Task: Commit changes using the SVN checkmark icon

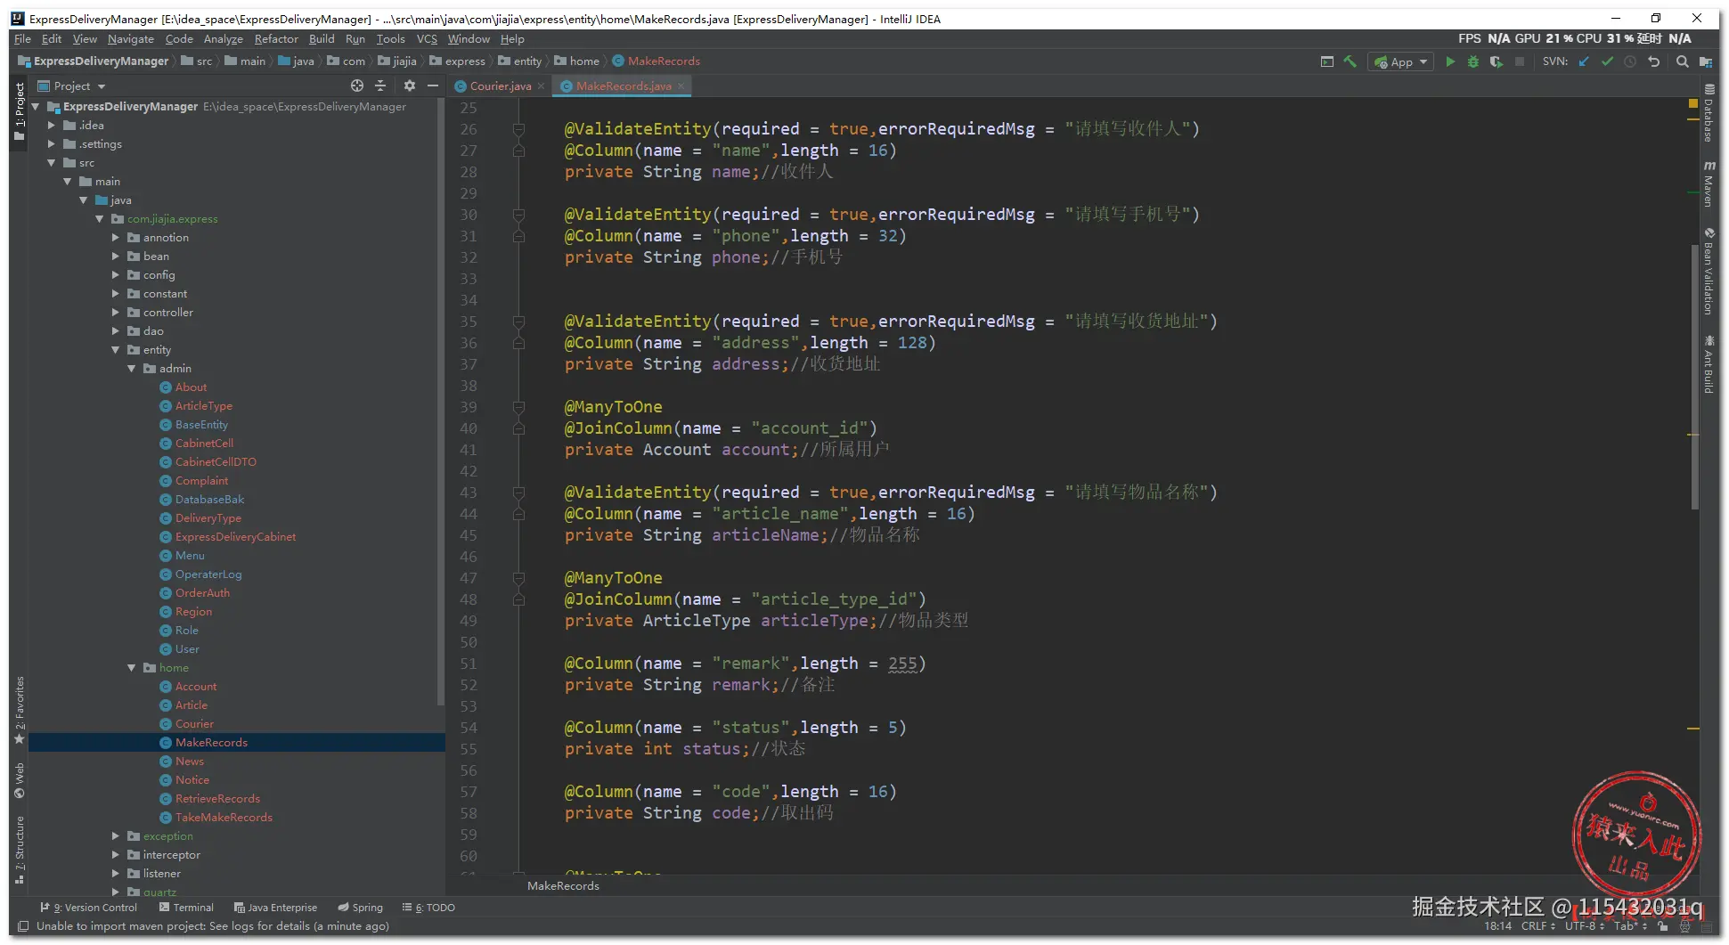Action: click(x=1607, y=61)
